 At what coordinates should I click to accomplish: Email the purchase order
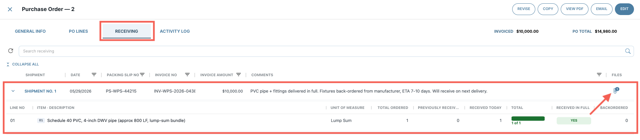click(x=602, y=9)
